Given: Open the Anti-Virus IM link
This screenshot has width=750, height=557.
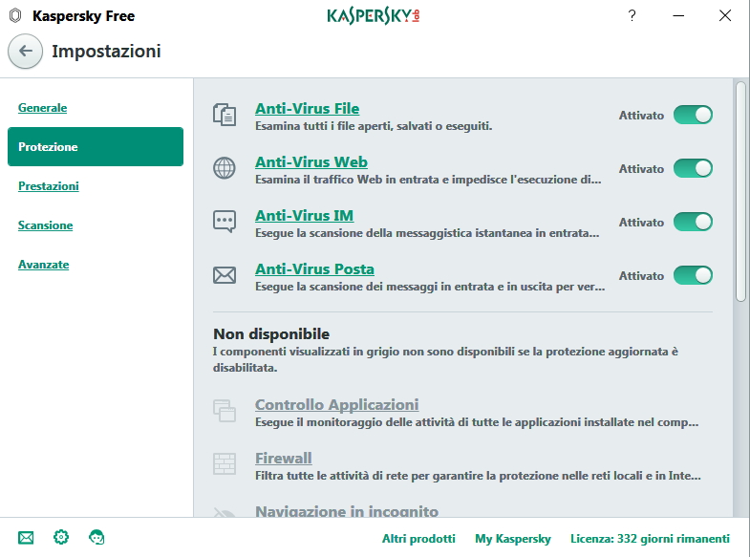Looking at the screenshot, I should [x=304, y=216].
